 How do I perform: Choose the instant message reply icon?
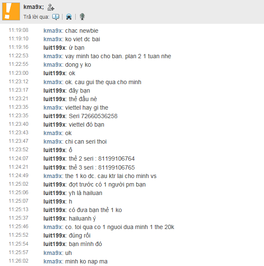(56, 17)
